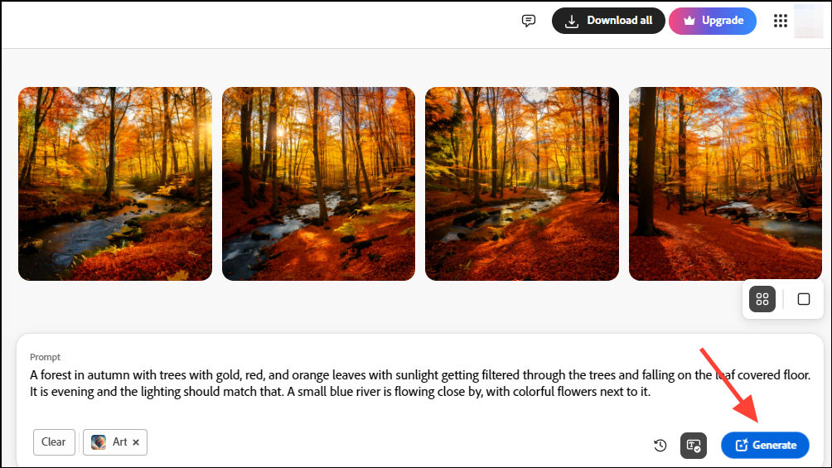Screen dimensions: 832x468
Task: Open the user profile avatar
Action: [808, 21]
